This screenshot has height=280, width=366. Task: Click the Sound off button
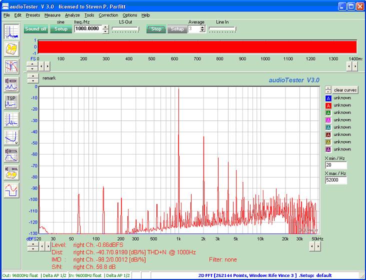tap(36, 29)
